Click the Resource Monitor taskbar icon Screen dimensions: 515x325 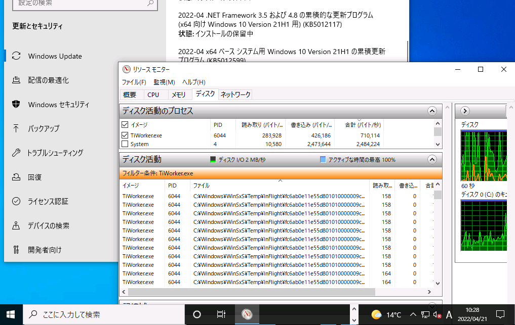pos(247,314)
